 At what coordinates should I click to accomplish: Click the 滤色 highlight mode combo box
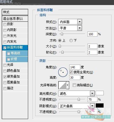(76, 93)
